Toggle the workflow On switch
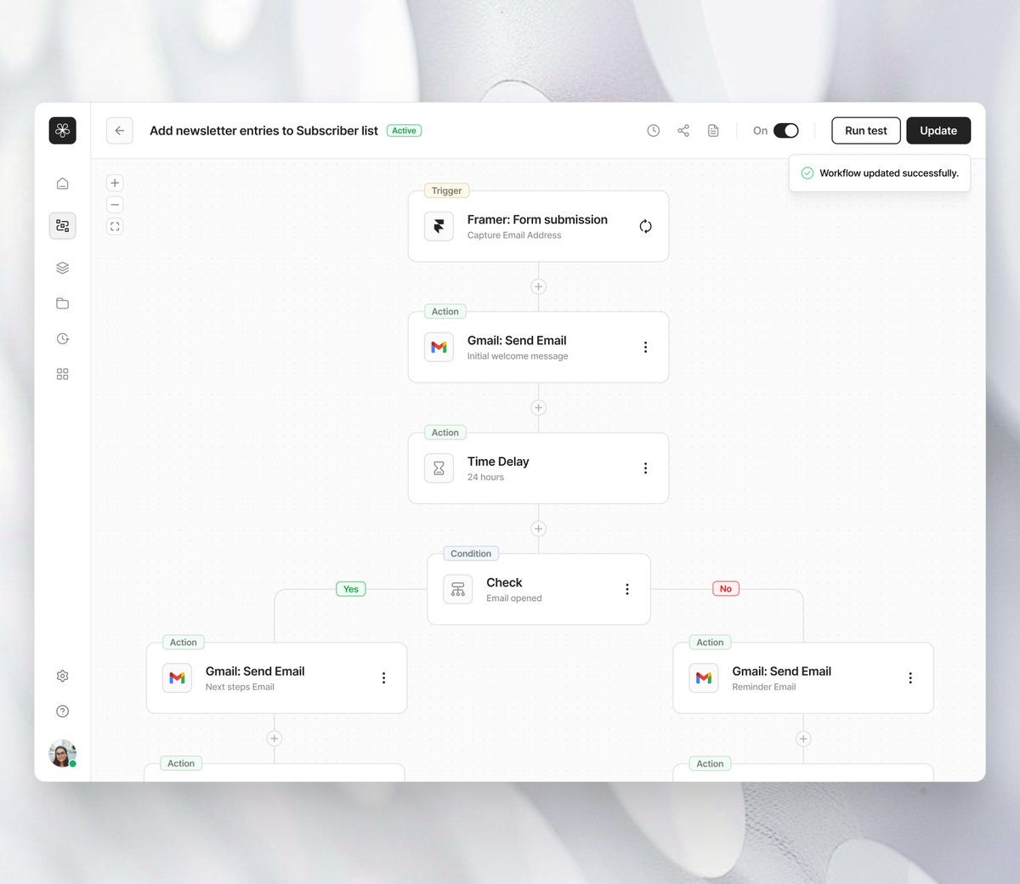The width and height of the screenshot is (1020, 884). (786, 131)
